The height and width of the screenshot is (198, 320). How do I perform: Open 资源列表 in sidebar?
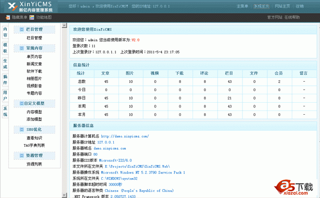[x=34, y=164]
